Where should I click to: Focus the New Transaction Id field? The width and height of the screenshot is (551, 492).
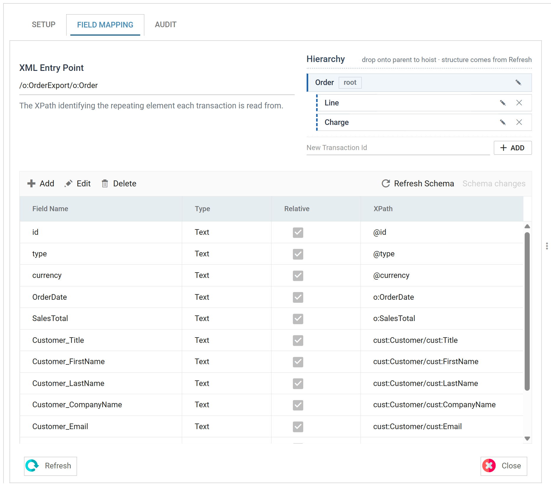[x=398, y=148]
